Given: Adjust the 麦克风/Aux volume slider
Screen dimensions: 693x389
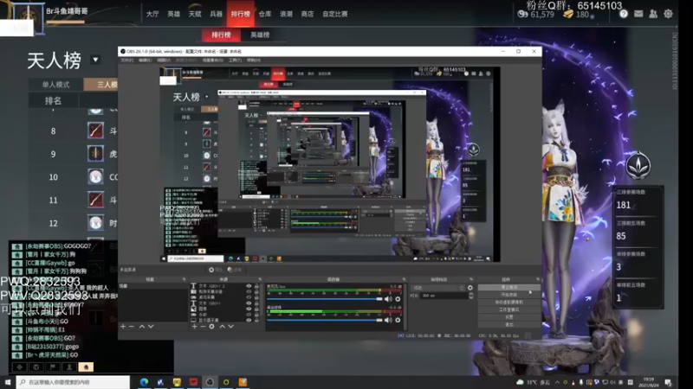Looking at the screenshot, I should (x=325, y=299).
